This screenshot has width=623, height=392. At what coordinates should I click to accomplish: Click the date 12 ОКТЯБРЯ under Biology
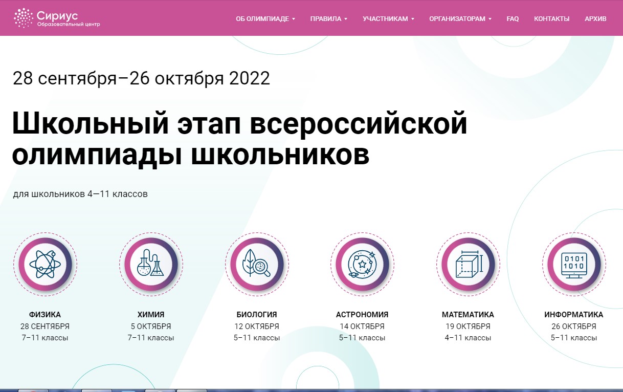coord(257,326)
